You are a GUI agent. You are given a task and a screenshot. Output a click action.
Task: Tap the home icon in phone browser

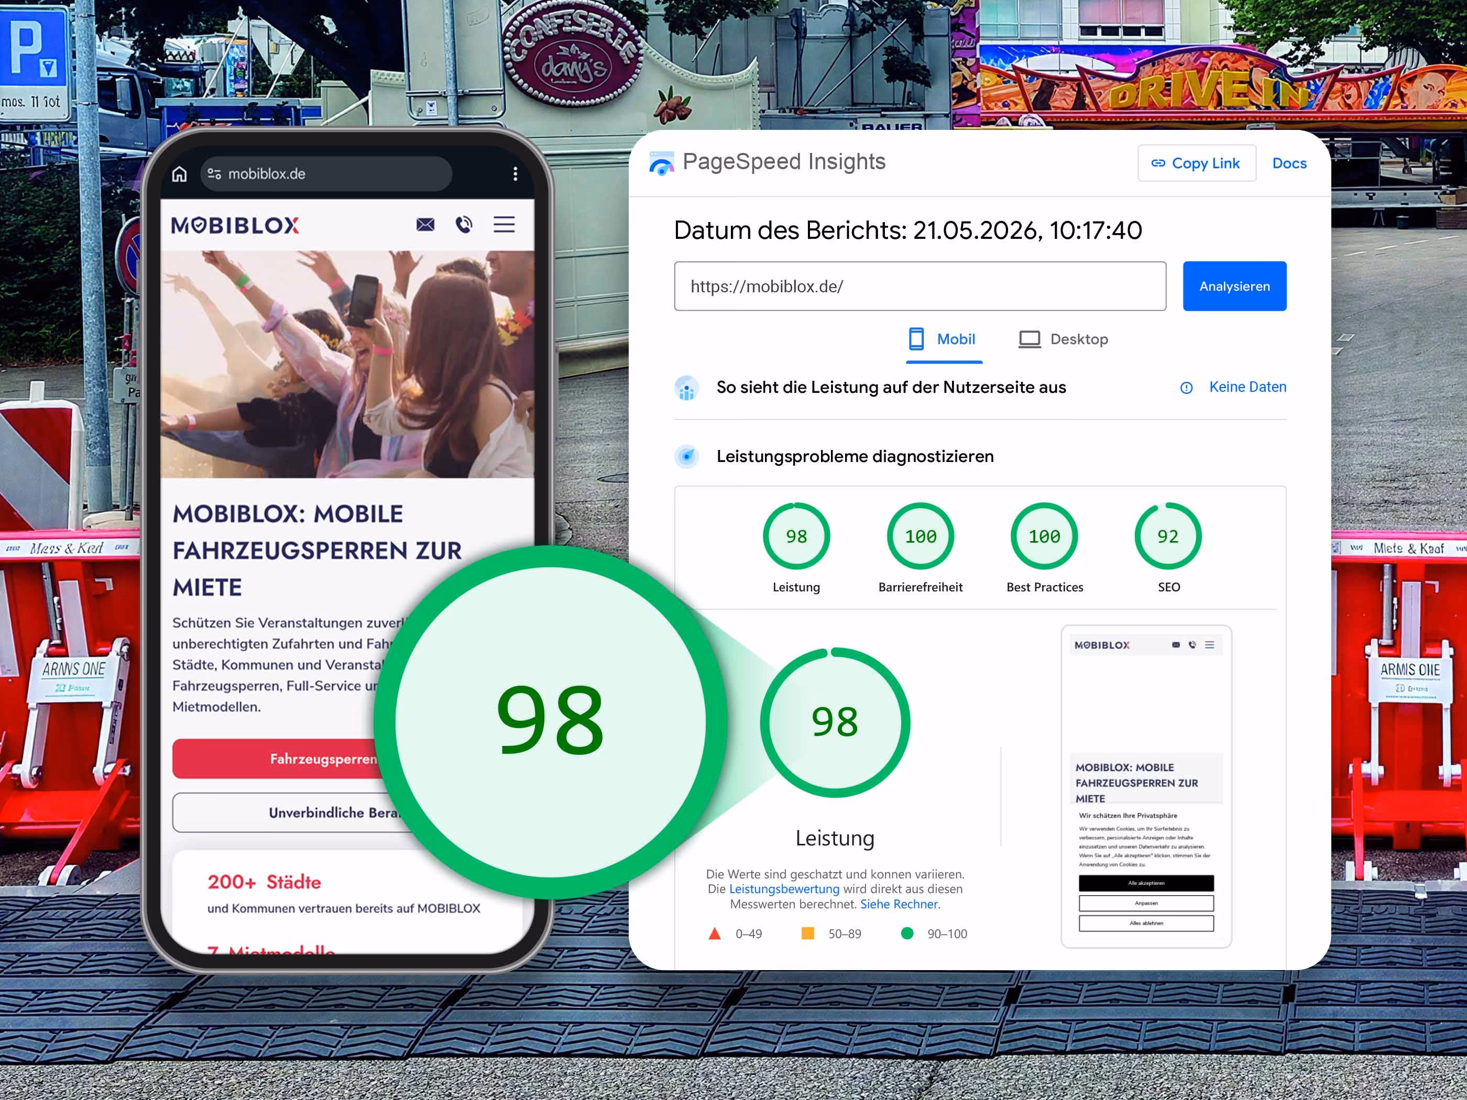pos(179,174)
